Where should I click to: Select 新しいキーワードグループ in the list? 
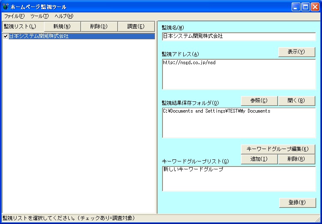(x=193, y=169)
